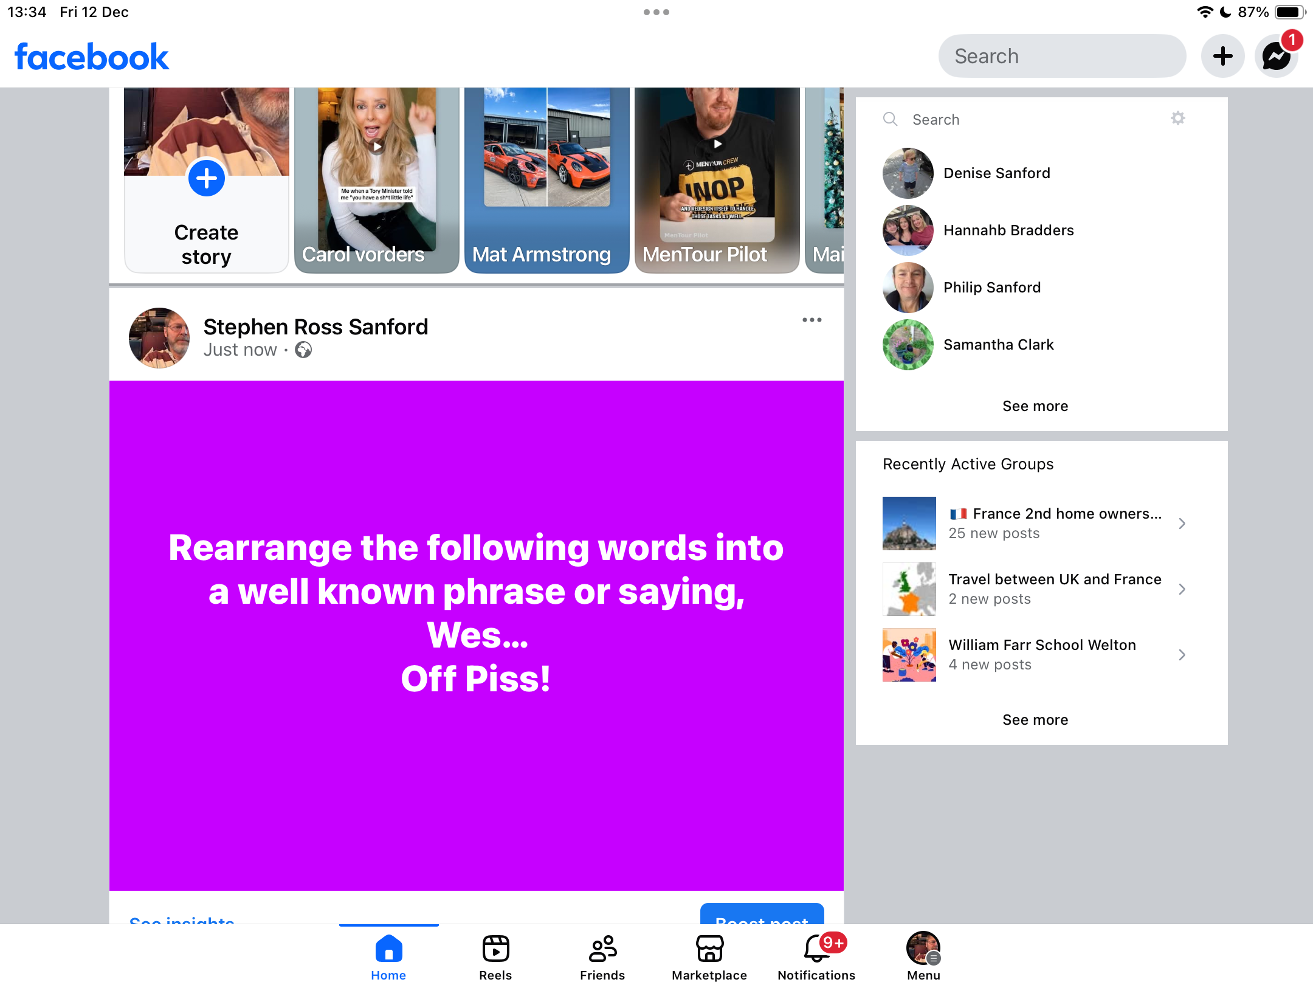Open Messenger chat icon
1313x985 pixels.
1276,57
